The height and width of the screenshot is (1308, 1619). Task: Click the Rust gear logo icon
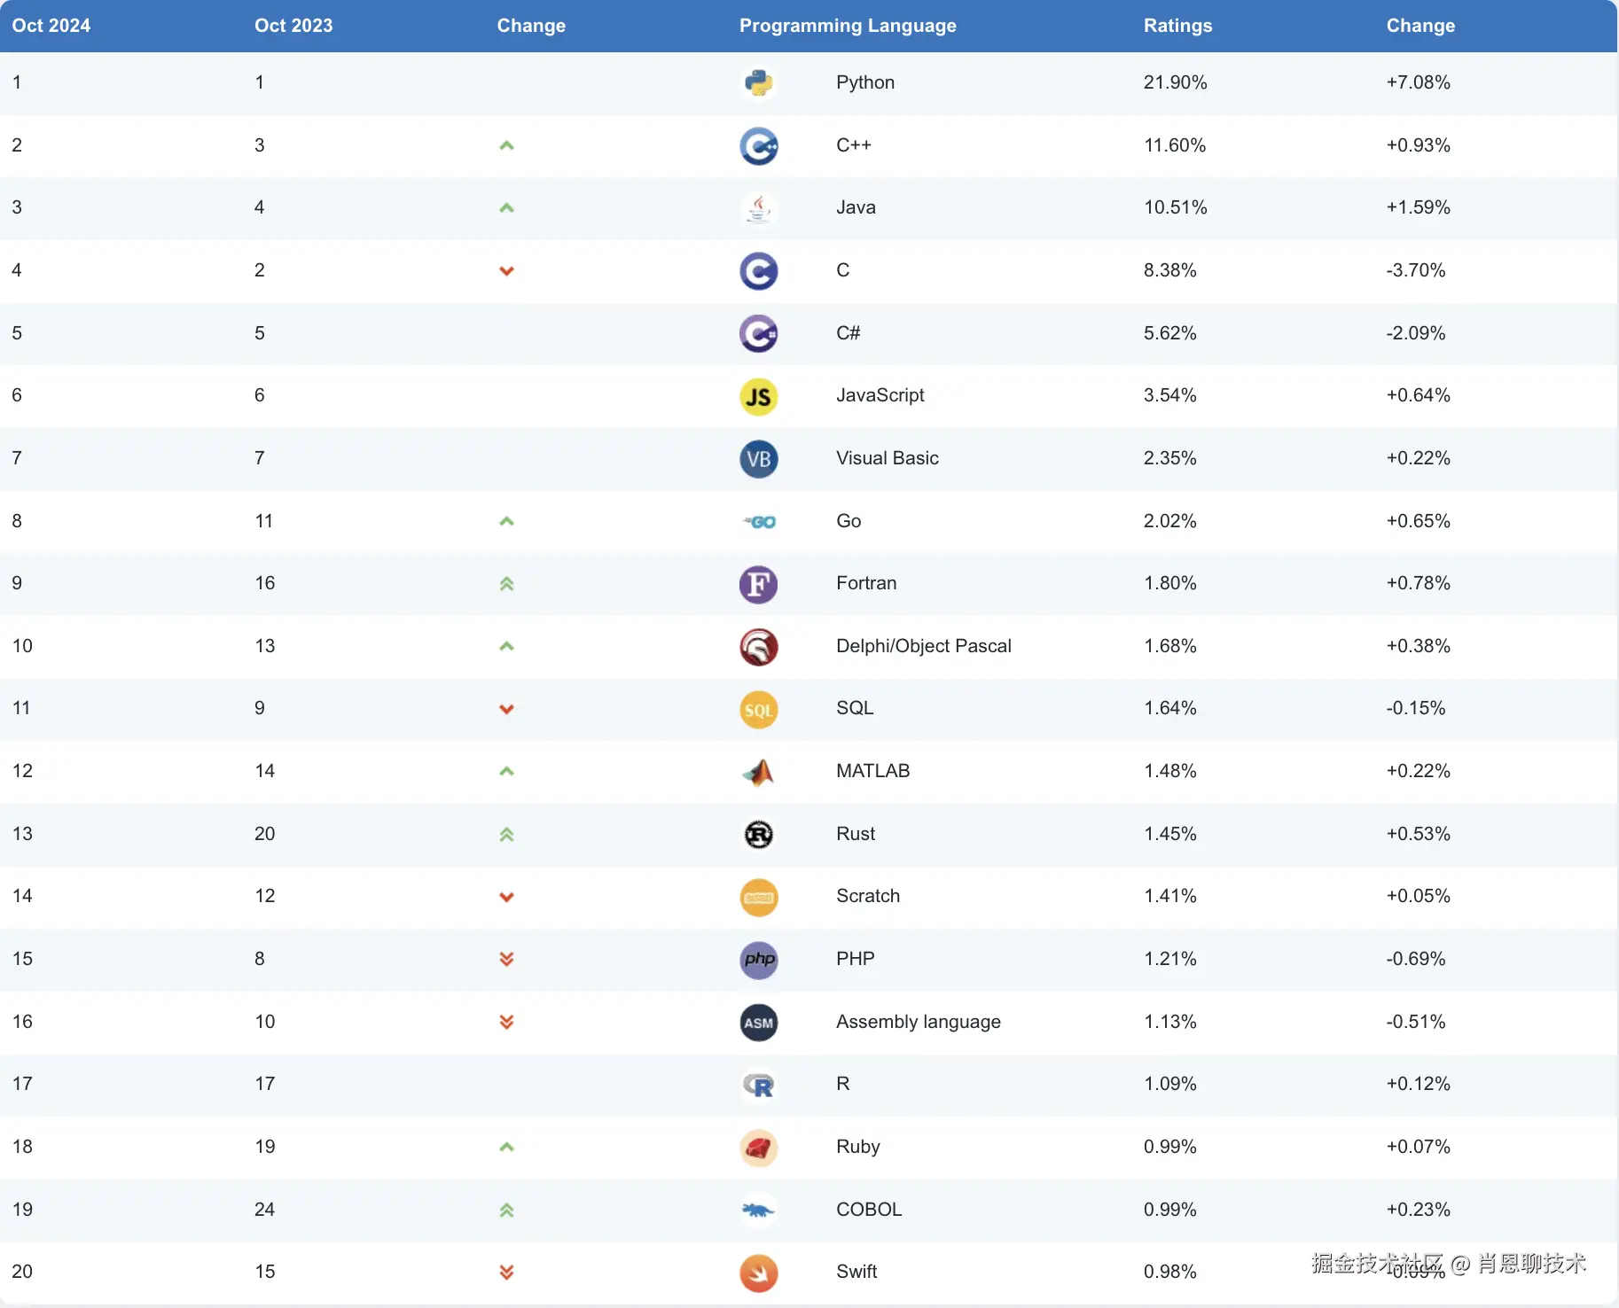click(x=758, y=835)
